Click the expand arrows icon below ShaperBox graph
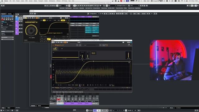 [x=53, y=85]
